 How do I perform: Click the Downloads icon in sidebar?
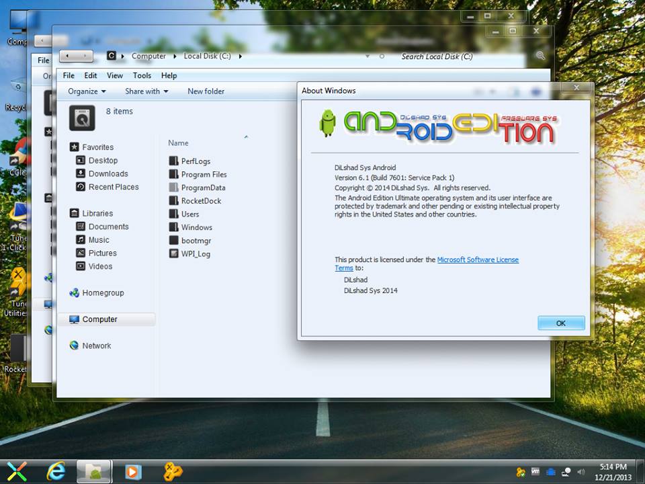pos(81,173)
